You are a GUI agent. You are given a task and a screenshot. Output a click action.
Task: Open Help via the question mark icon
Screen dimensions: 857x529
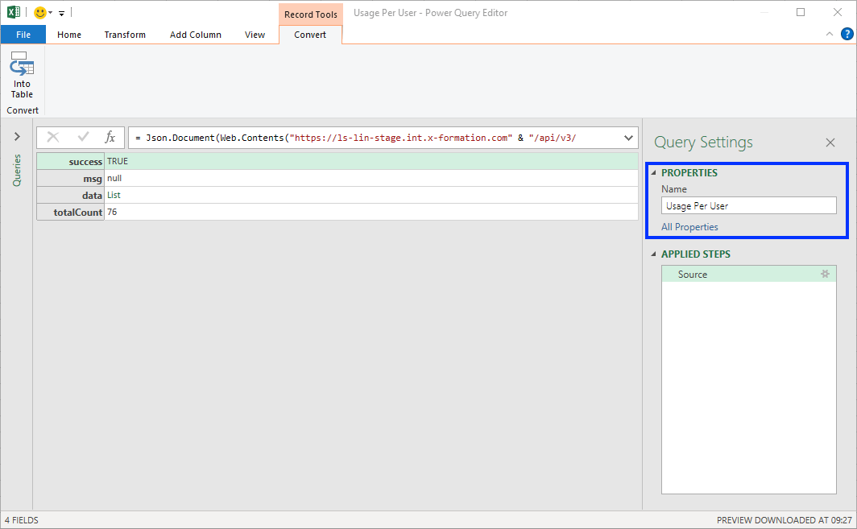847,34
